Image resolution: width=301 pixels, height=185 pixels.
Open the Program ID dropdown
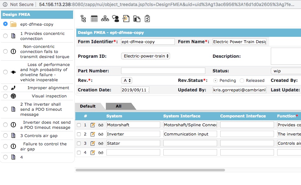click(146, 56)
